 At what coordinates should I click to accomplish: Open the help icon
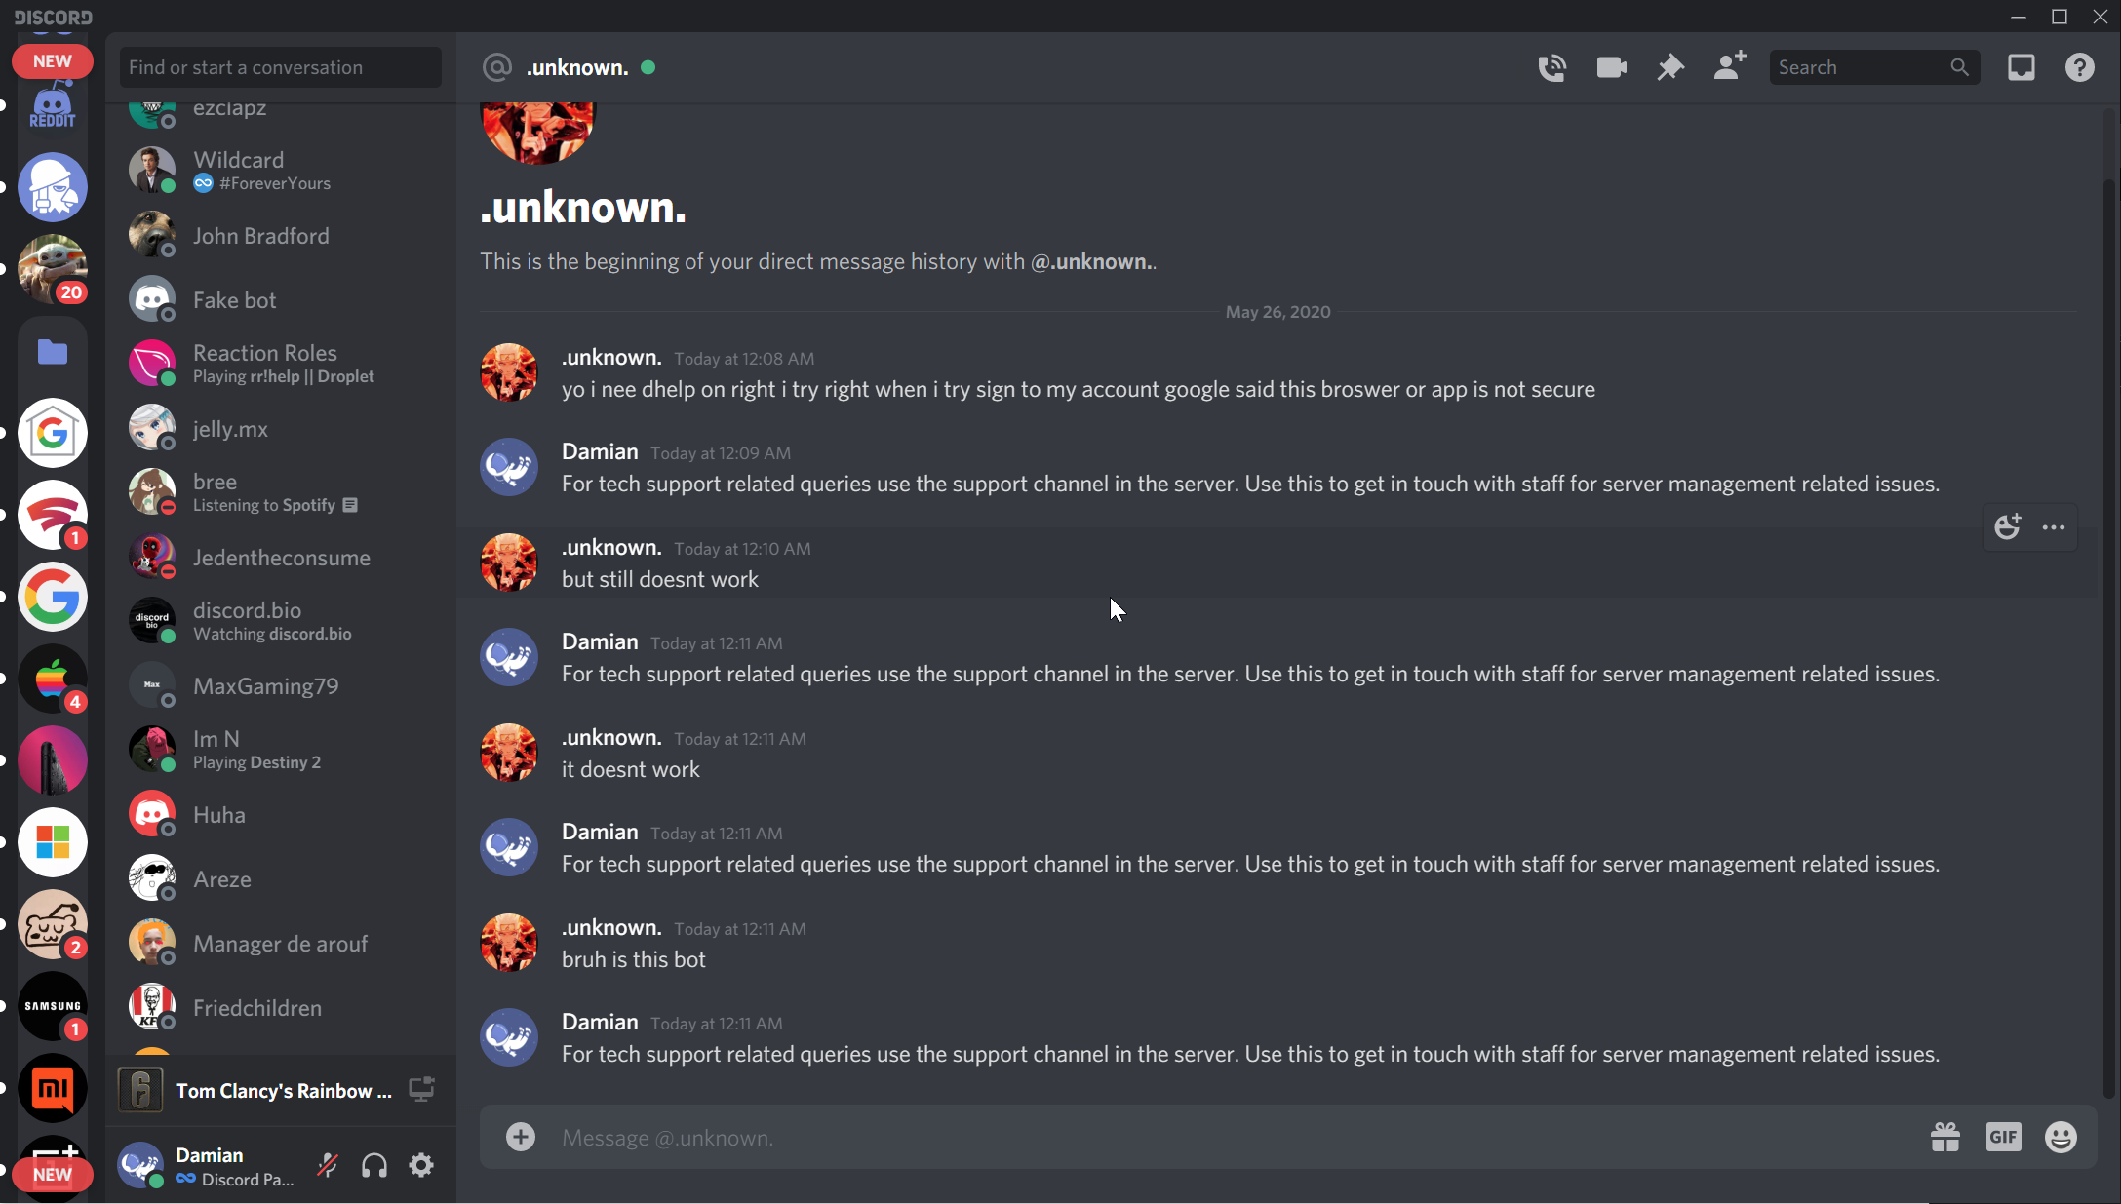(2079, 67)
